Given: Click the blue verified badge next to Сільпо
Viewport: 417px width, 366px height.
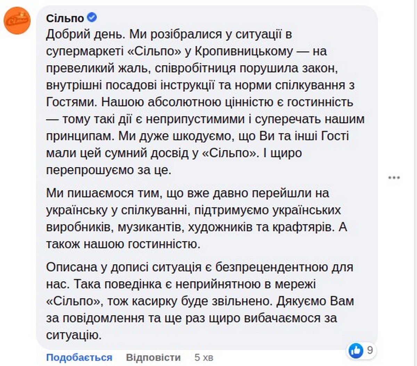Looking at the screenshot, I should 92,17.
